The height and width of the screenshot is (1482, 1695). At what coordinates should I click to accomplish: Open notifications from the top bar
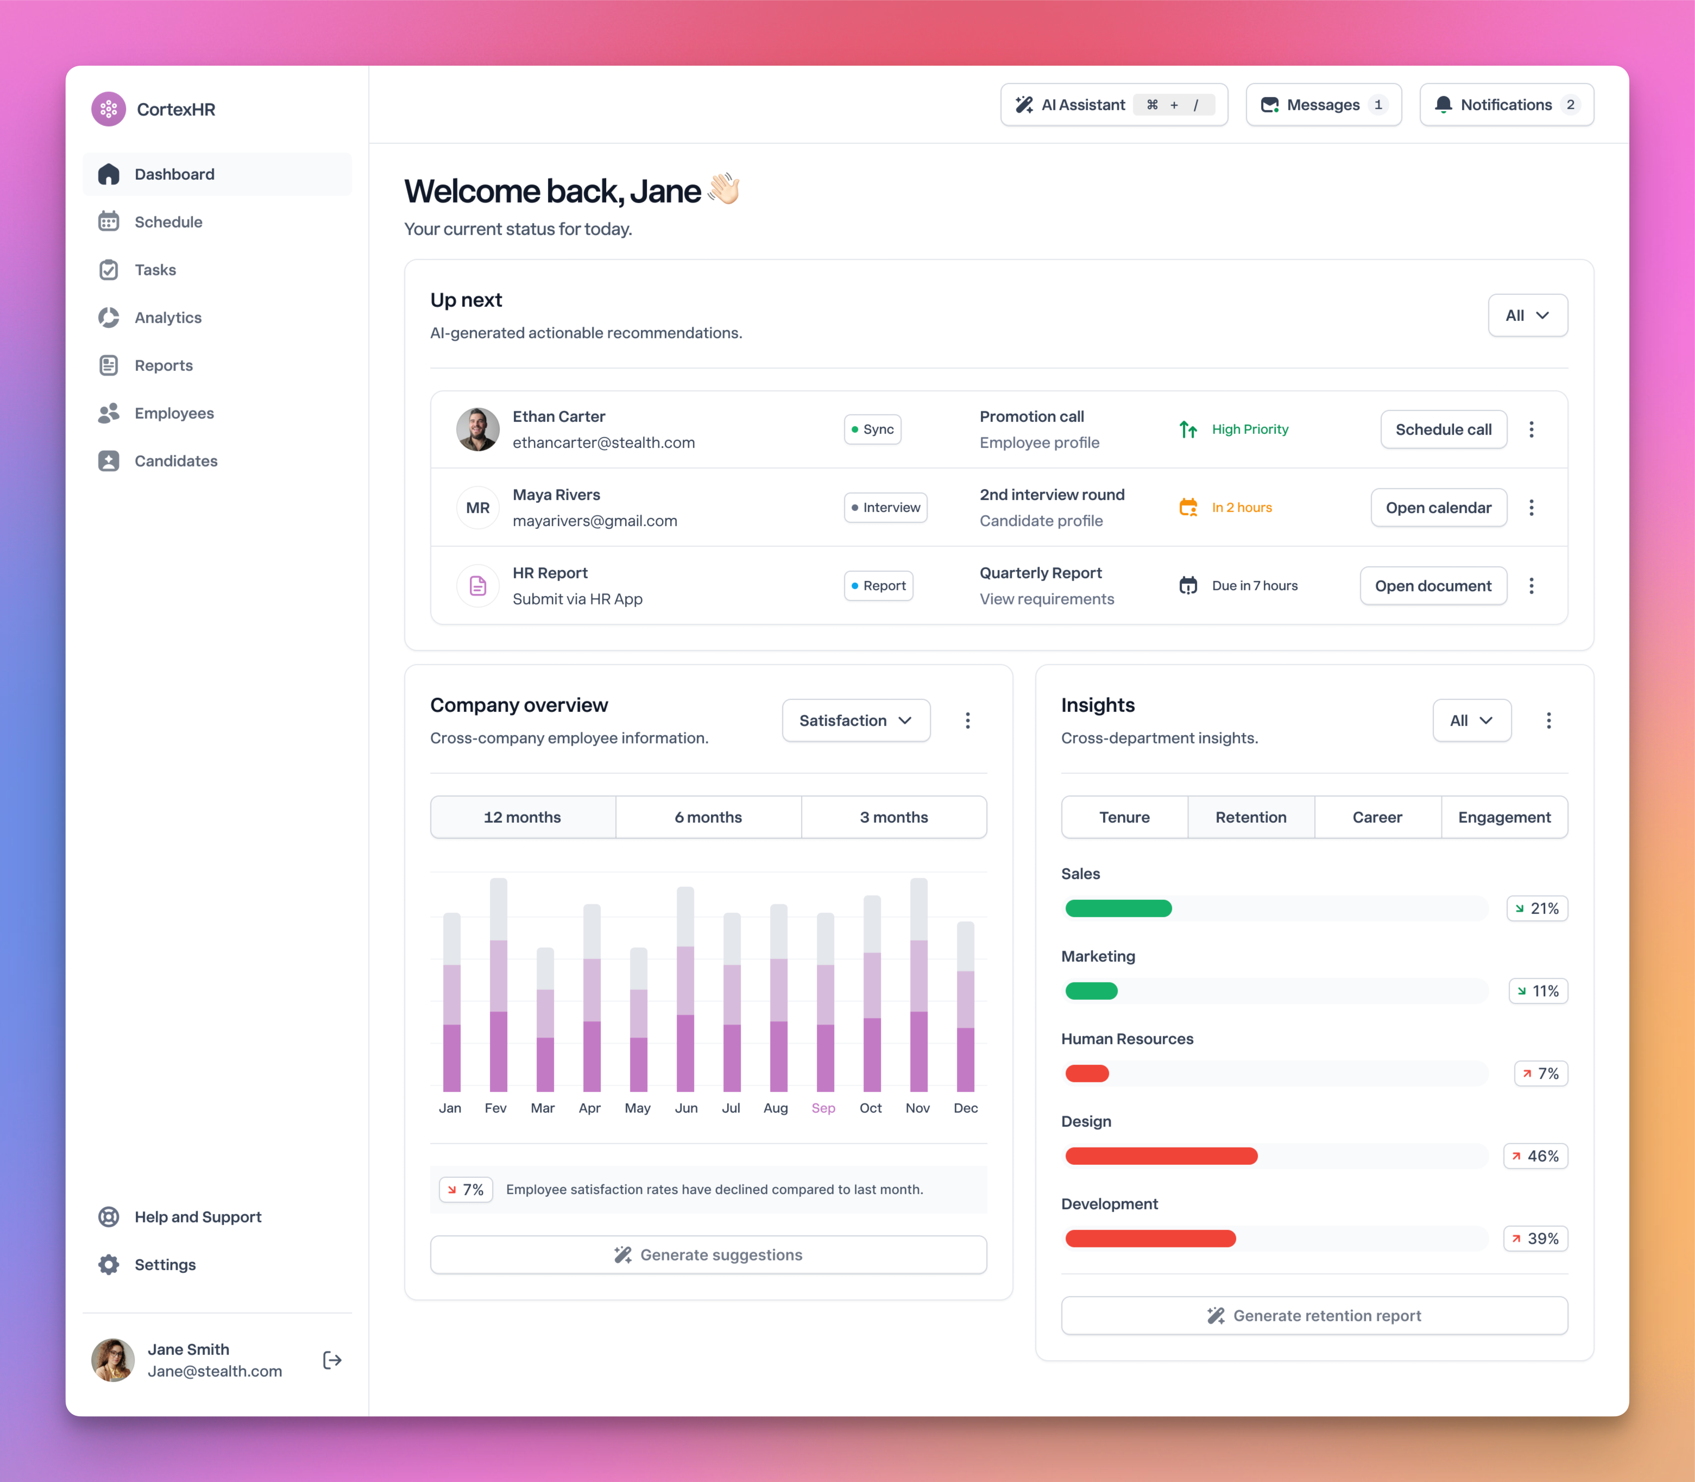coord(1505,104)
